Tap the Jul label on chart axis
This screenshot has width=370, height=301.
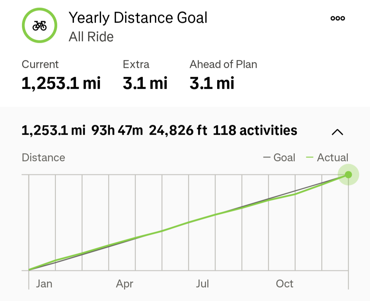(202, 284)
